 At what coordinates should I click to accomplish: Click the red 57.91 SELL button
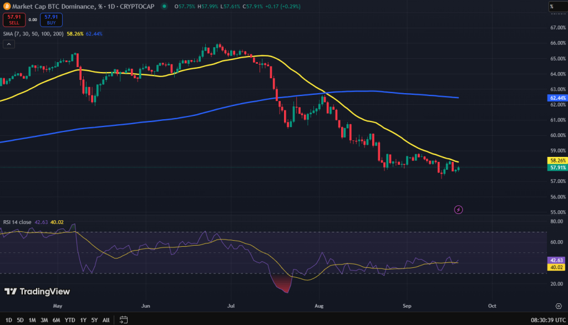coord(14,19)
